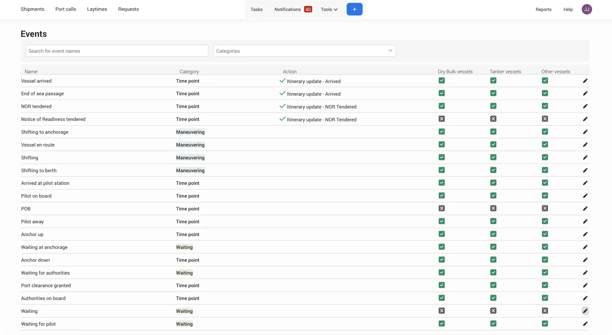The height and width of the screenshot is (335, 612).
Task: Edit the Vessel arrived event
Action: (x=585, y=81)
